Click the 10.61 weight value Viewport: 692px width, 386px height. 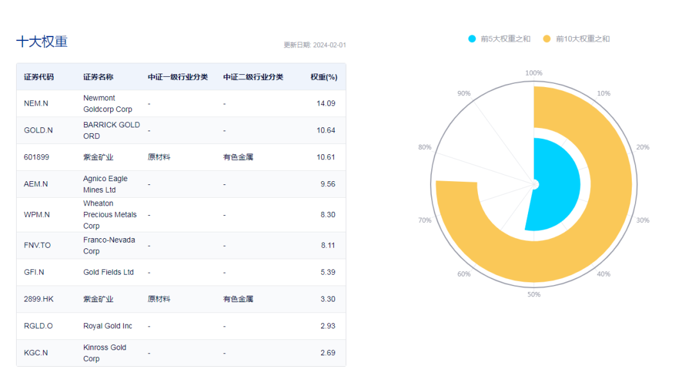(x=325, y=157)
